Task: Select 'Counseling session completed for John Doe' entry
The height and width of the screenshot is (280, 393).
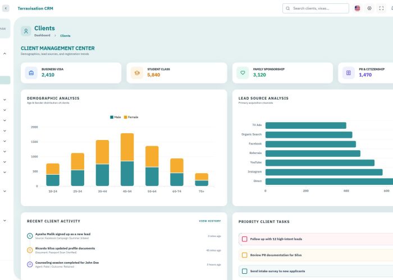Action: click(67, 263)
